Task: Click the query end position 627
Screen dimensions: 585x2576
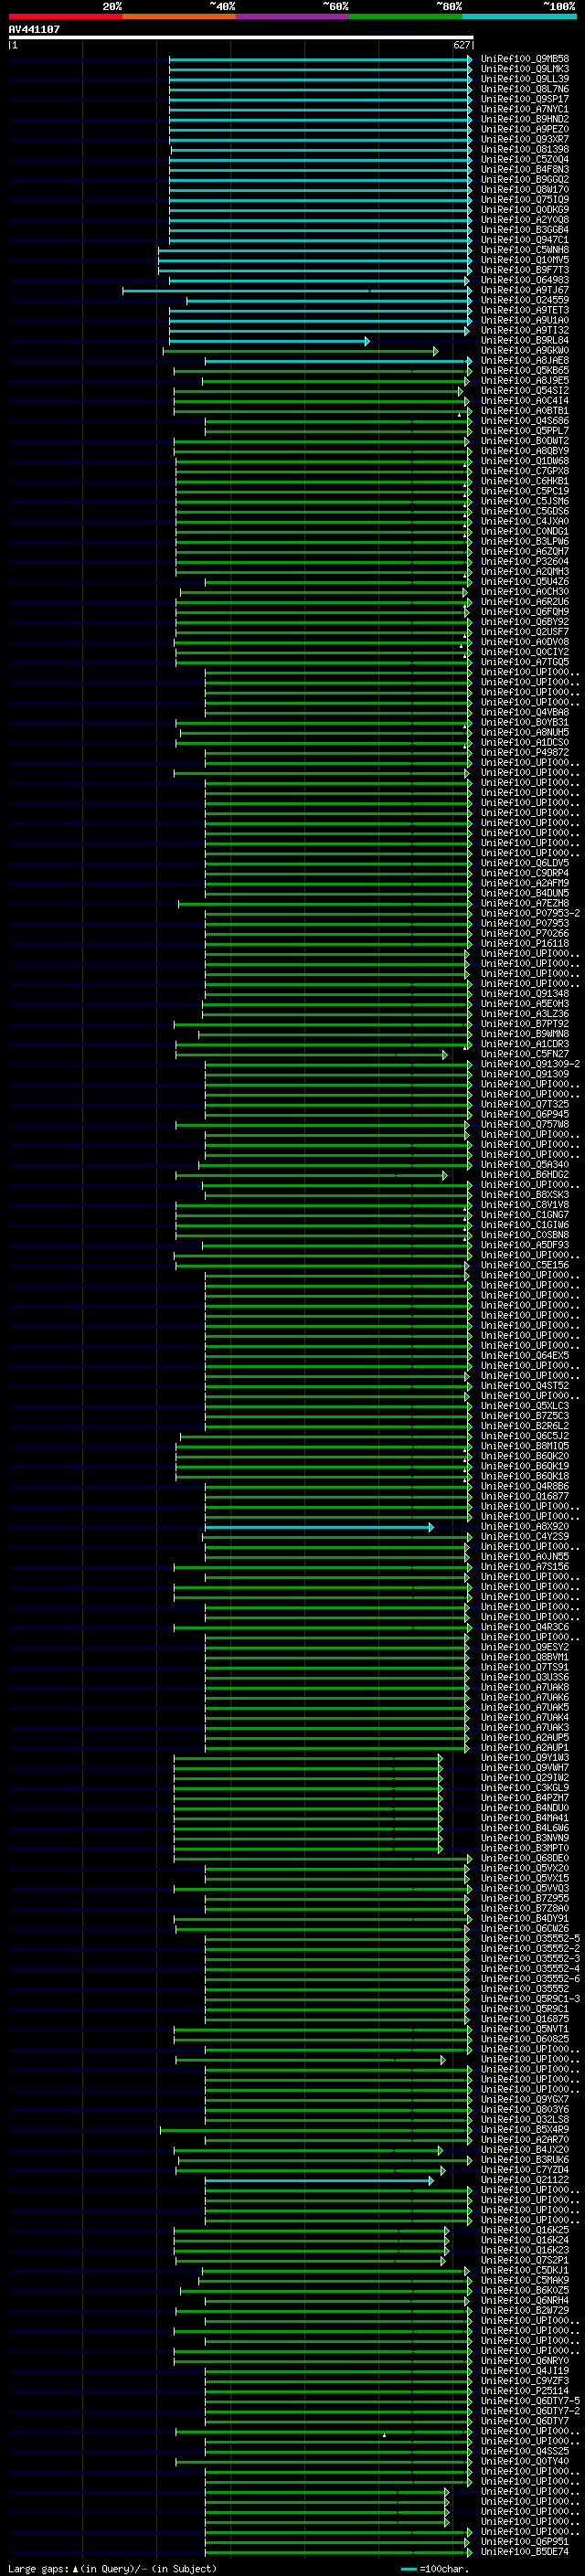Action: 461,45
